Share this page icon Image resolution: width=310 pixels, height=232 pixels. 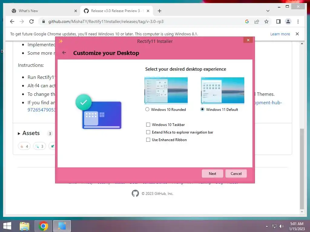pyautogui.click(x=257, y=21)
